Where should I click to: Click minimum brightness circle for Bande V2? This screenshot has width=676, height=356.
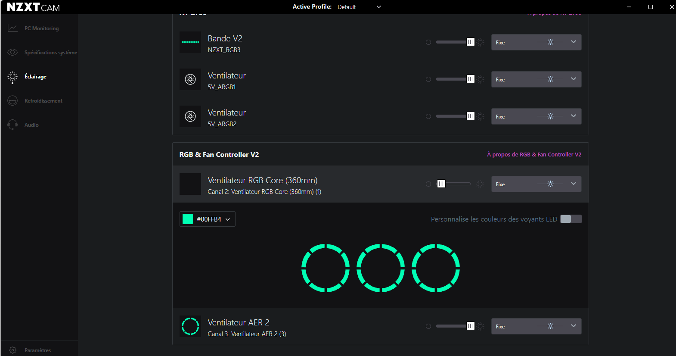pyautogui.click(x=428, y=42)
